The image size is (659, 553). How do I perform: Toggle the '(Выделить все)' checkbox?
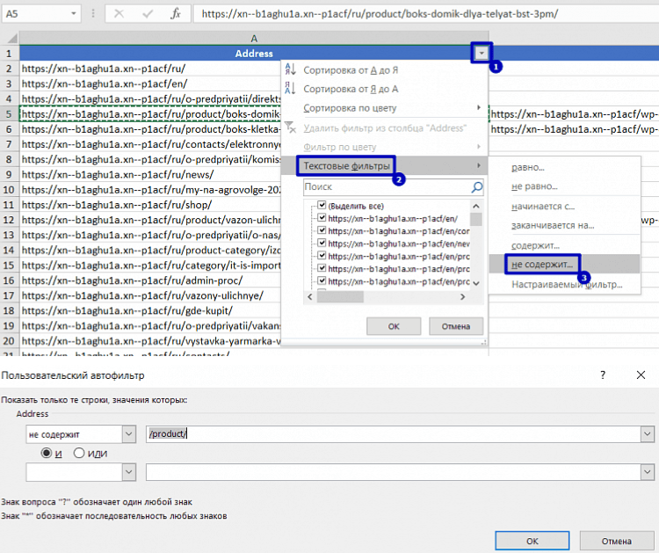[x=322, y=206]
